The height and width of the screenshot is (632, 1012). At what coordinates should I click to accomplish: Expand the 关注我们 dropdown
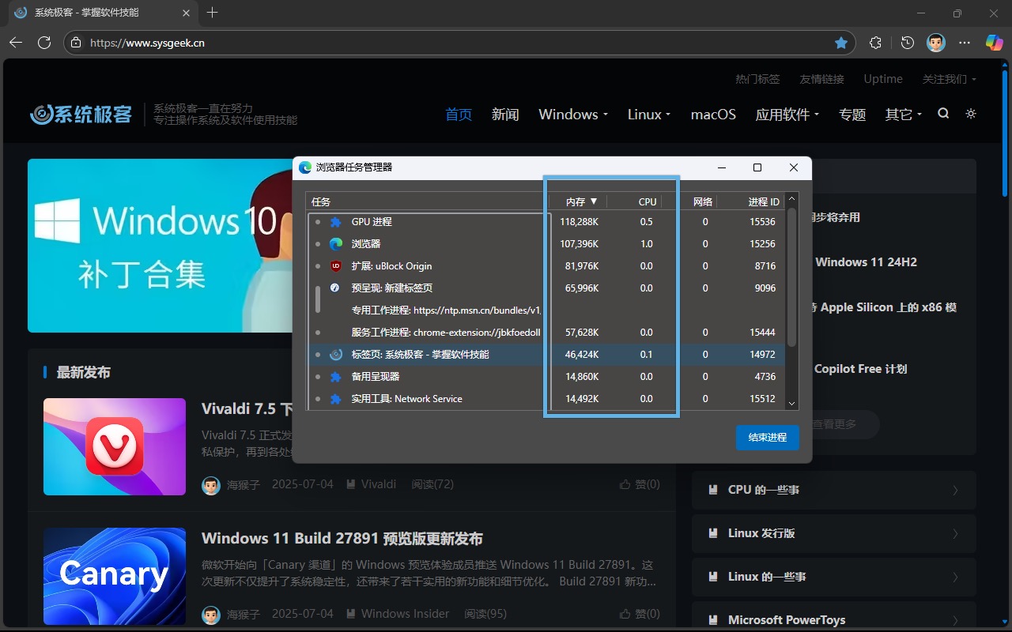(949, 79)
